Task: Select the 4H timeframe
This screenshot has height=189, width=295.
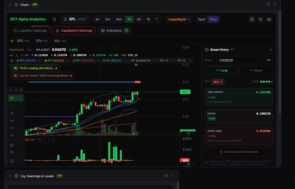Action: pos(139,19)
